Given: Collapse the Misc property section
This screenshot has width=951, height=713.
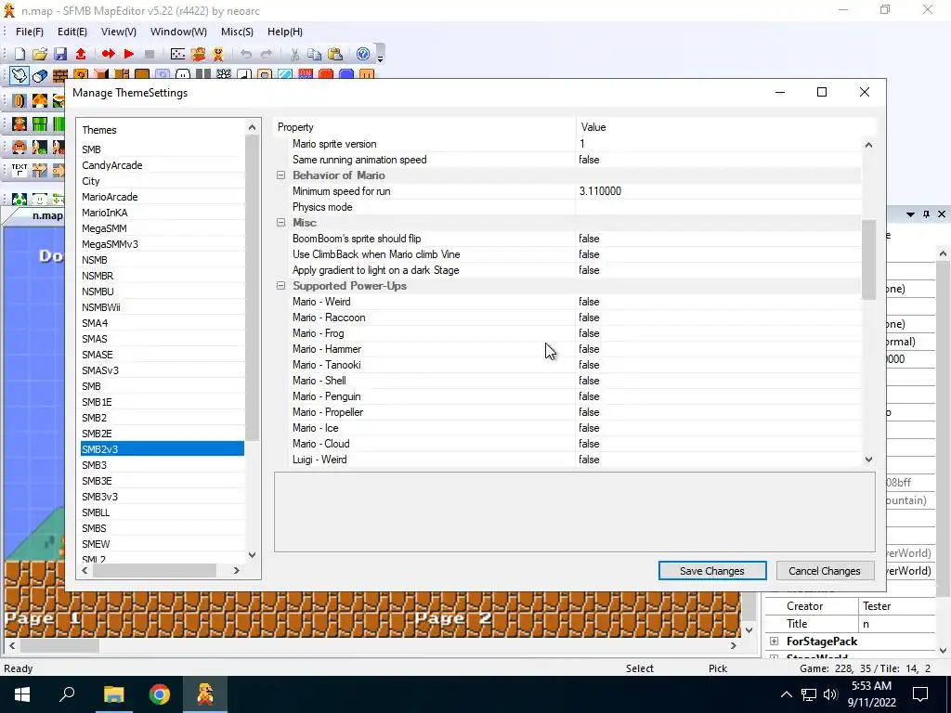Looking at the screenshot, I should click(x=280, y=223).
